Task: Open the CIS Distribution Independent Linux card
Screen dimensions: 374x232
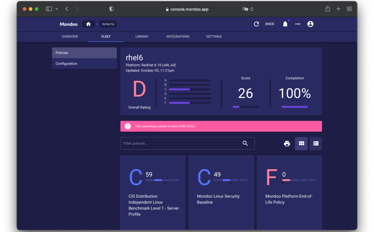Action: click(x=153, y=193)
